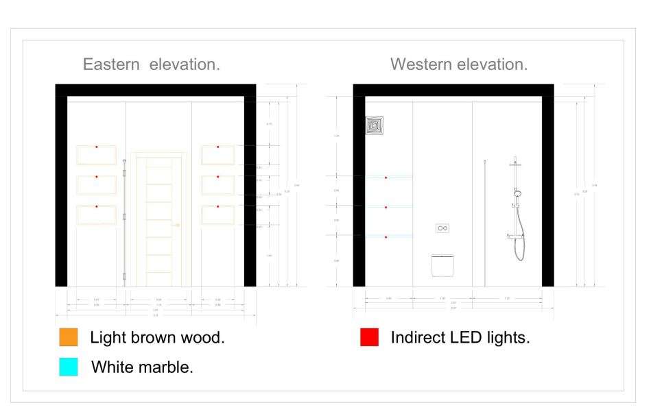Click the round handheld shower head
Image resolution: width=662 pixels, height=414 pixels.
519,193
